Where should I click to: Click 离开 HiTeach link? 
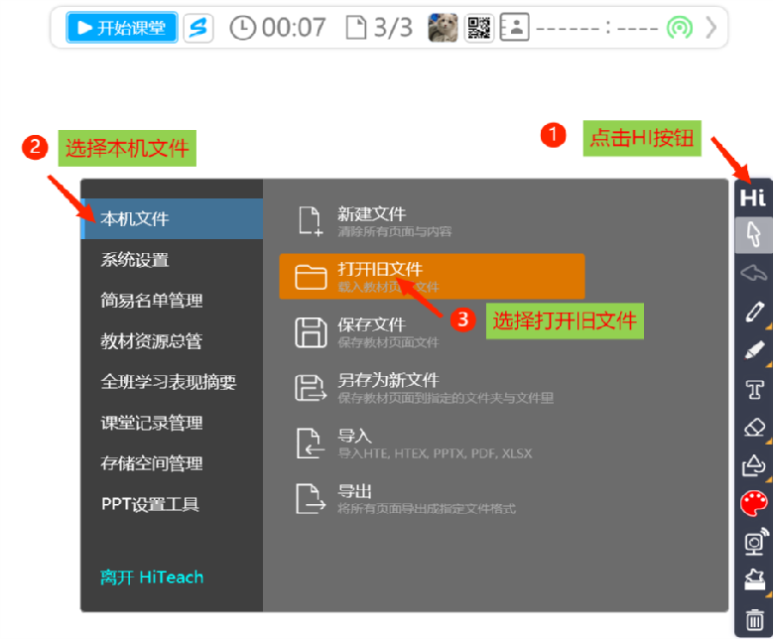pyautogui.click(x=152, y=577)
